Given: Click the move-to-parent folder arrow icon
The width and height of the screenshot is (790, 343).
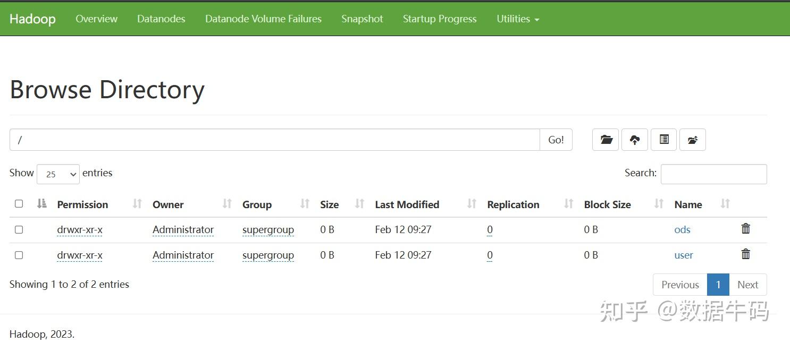Looking at the screenshot, I should point(692,140).
